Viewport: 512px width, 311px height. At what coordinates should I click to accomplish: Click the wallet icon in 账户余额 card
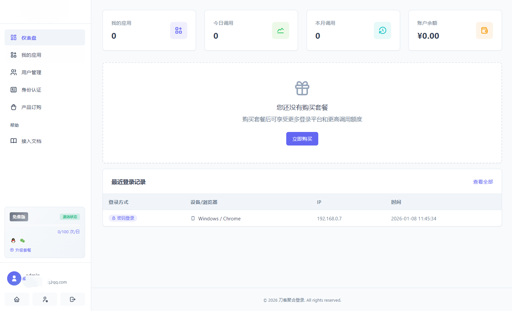[x=485, y=30]
